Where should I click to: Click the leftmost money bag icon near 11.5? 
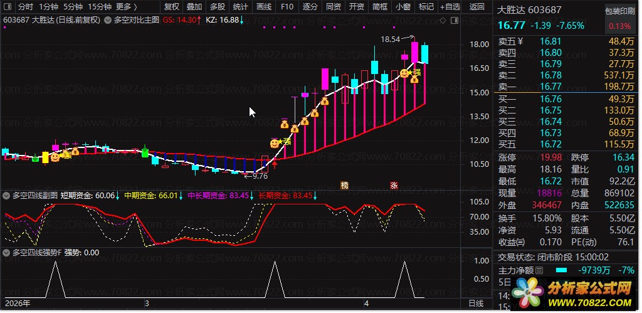click(x=75, y=152)
